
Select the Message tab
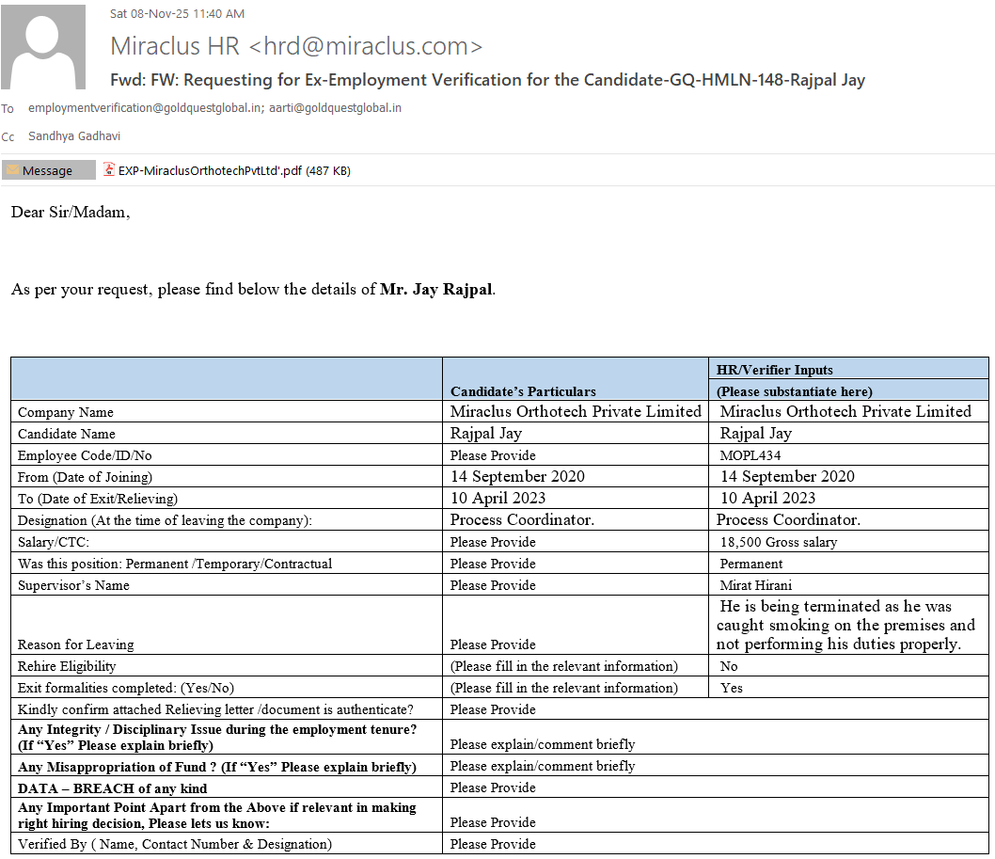(x=48, y=170)
